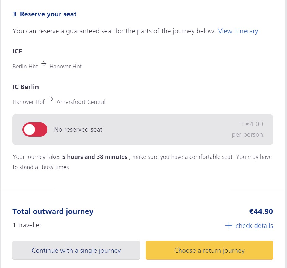Click the arrow between Berlin Hbf and Hanover Hbf
The width and height of the screenshot is (287, 268).
click(44, 64)
